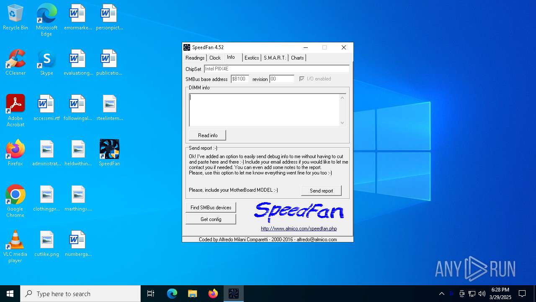Screen dimensions: 536x302
Task: Click the SMBus base address field
Action: pos(240,79)
